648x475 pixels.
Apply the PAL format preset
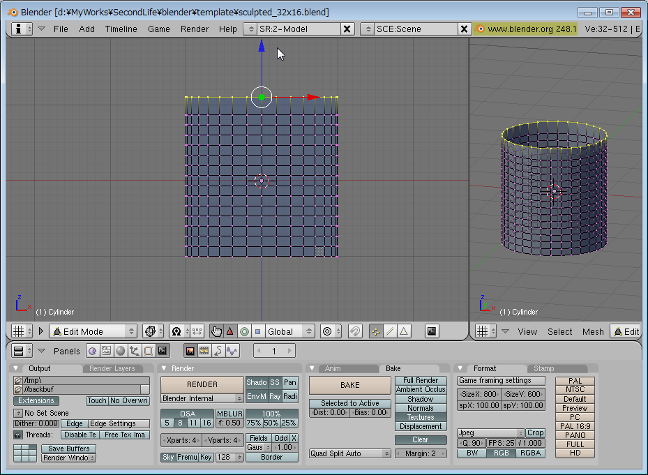575,381
